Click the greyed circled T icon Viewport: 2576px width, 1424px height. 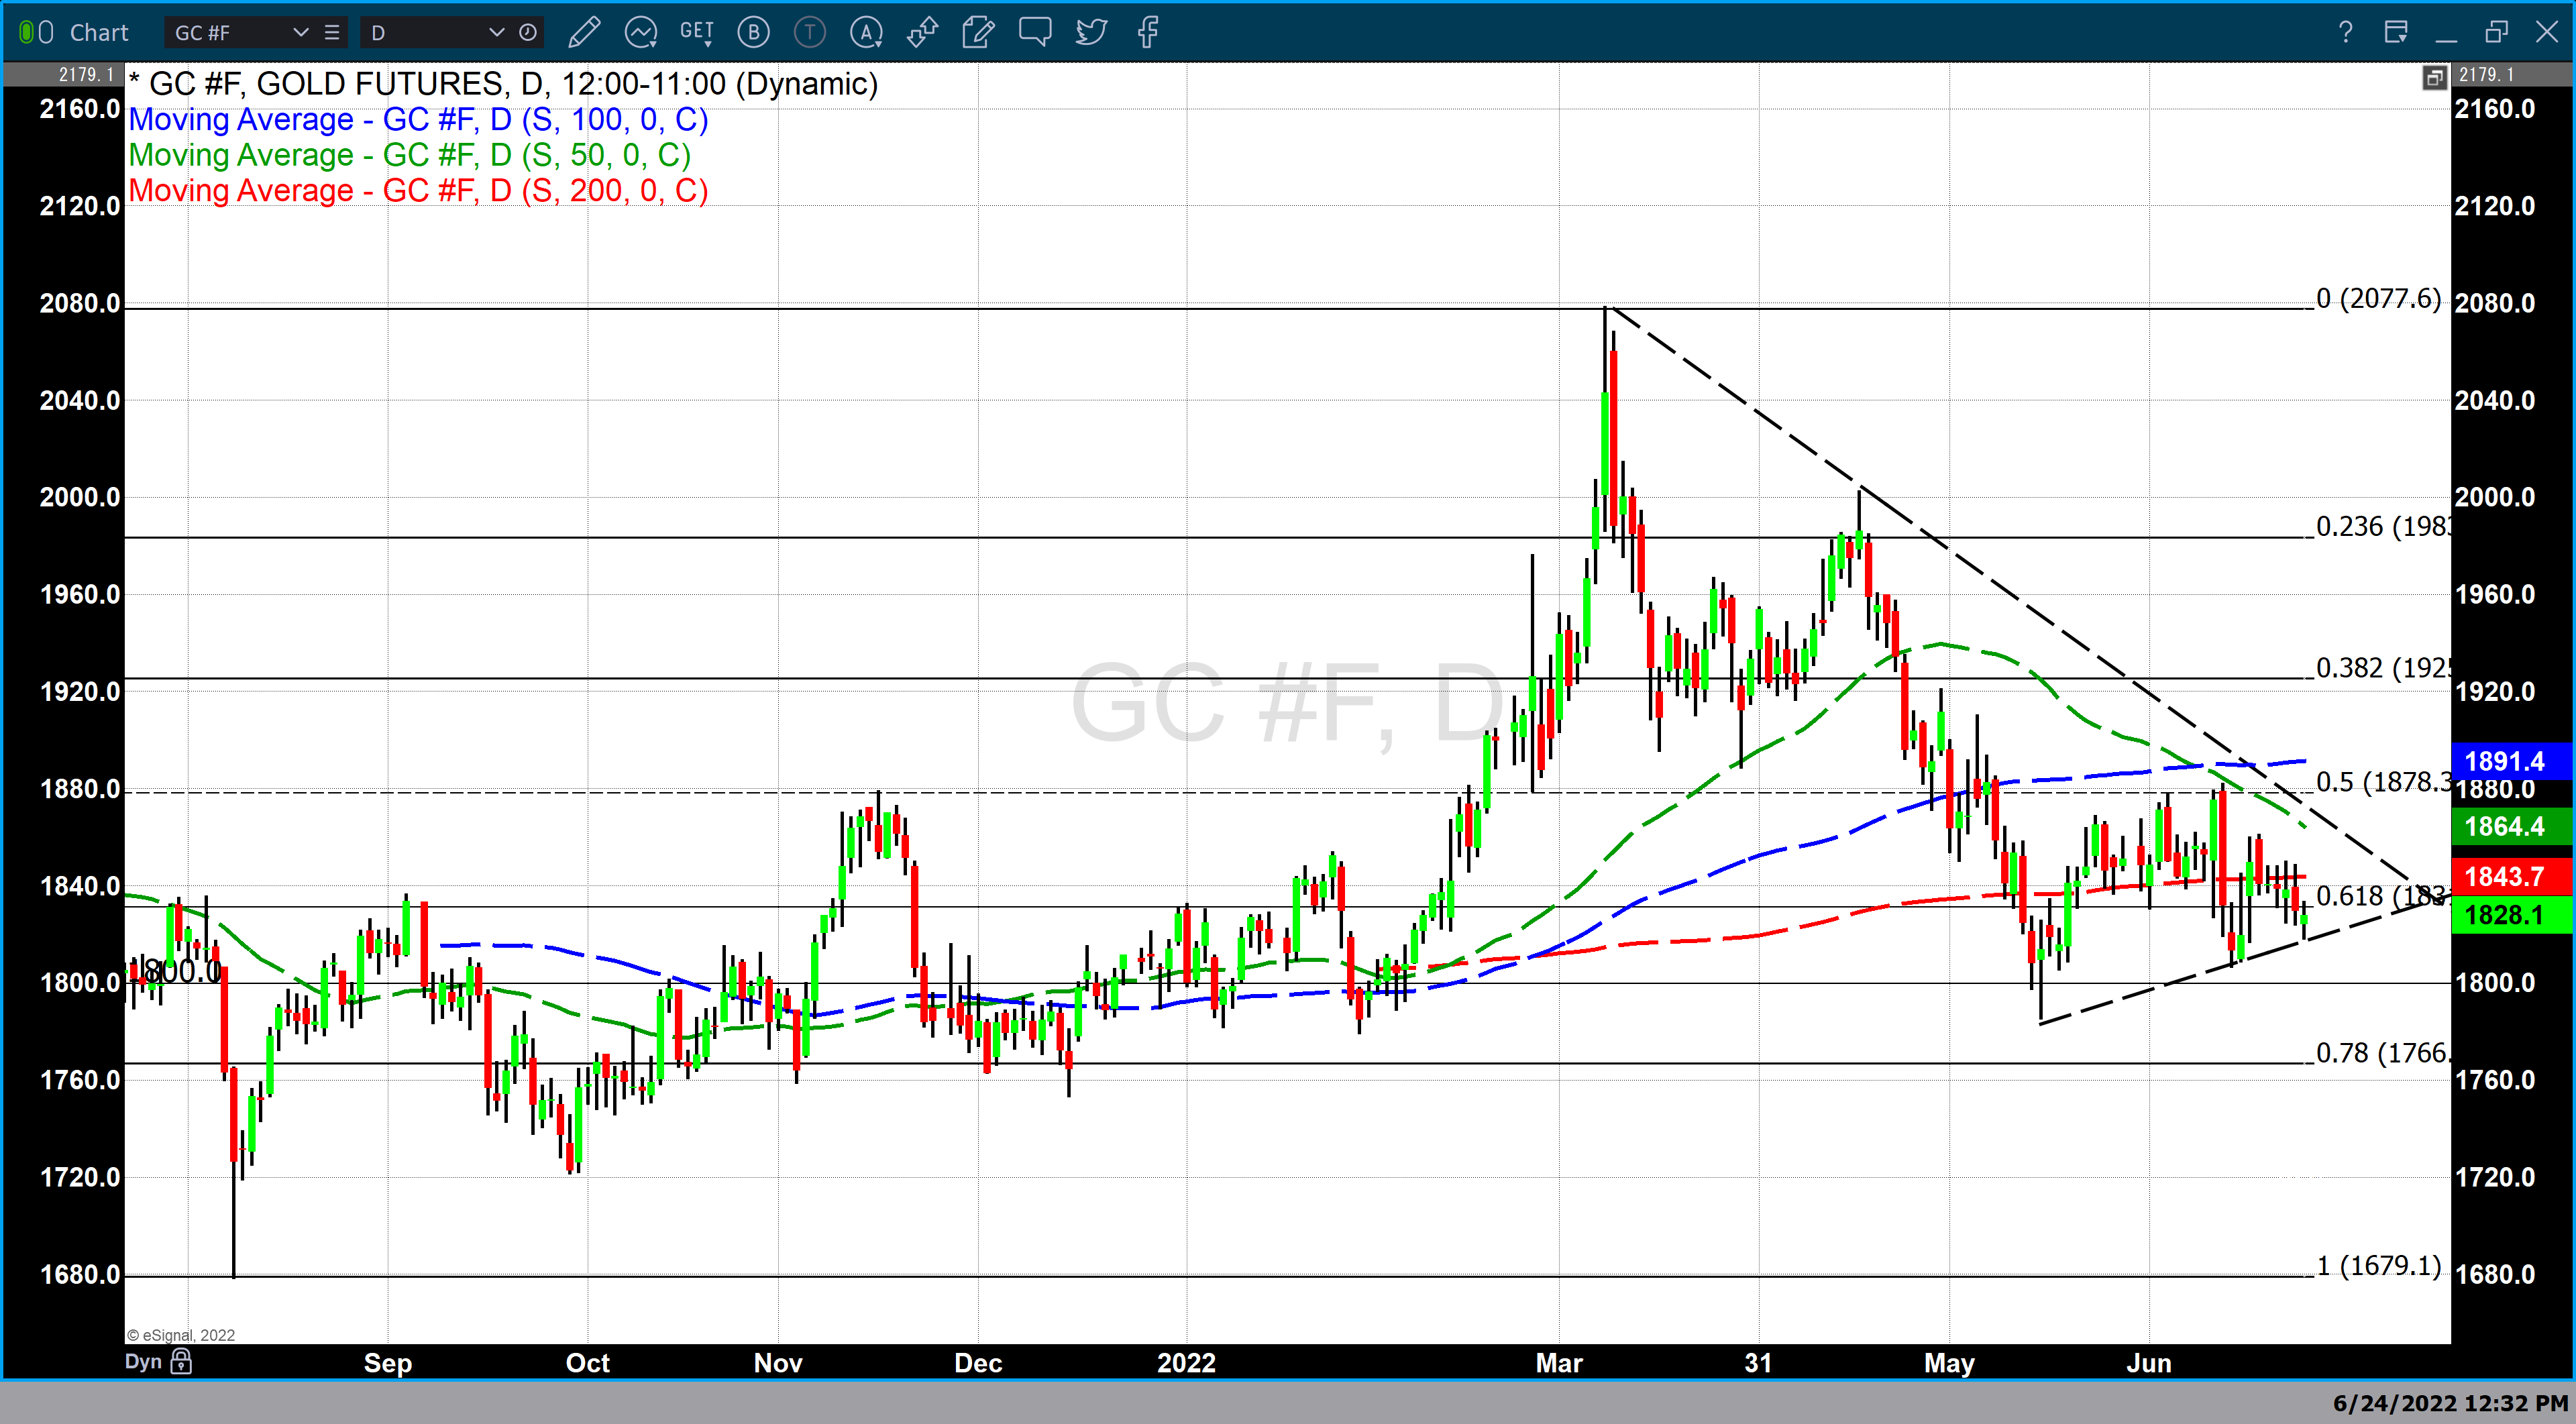point(809,33)
